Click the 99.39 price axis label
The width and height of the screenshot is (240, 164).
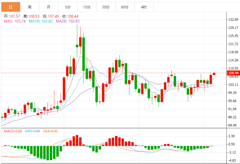tap(232, 93)
